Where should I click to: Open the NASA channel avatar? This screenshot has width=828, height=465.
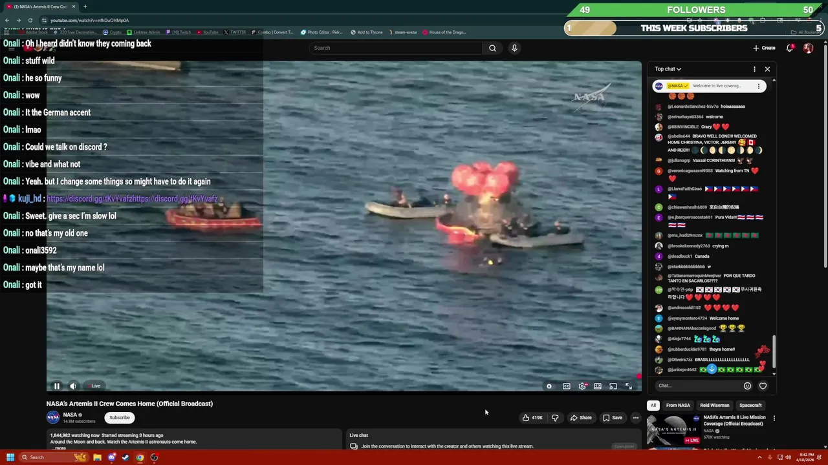[53, 417]
